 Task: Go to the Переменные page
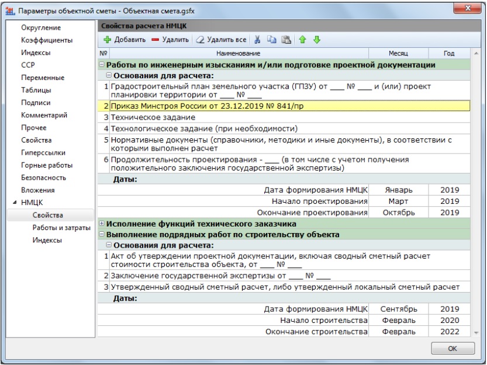click(43, 78)
